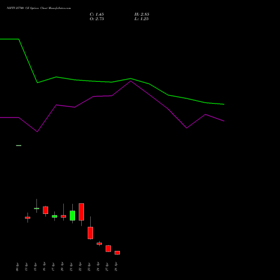280x280 pixels.
Task: Select the last red candle for 28 Apr
Action: [117, 253]
